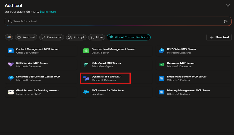Focus the Search for a tool field

point(118,21)
